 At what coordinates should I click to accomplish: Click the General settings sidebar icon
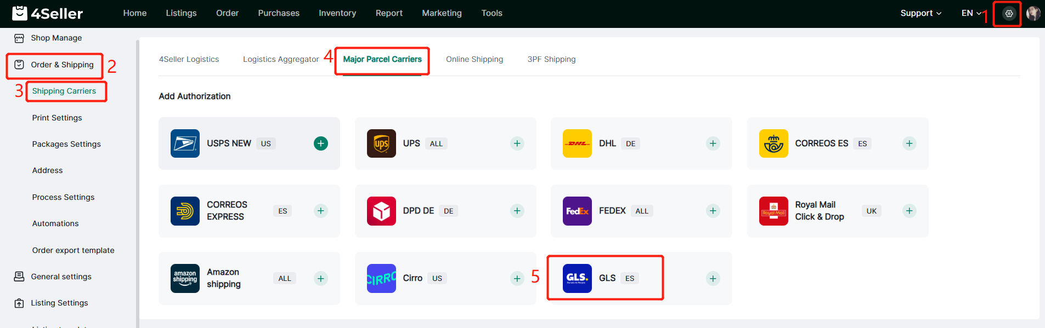tap(19, 277)
